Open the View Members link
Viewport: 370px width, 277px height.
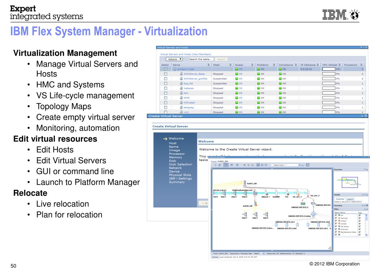click(202, 54)
